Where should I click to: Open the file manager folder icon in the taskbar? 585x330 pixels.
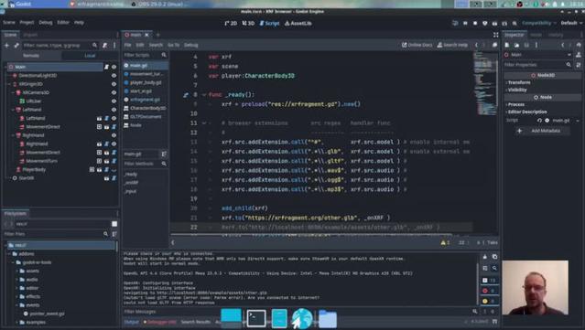(x=328, y=319)
